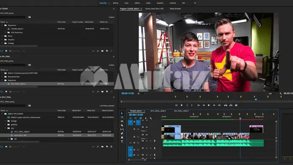Open the Fit zoom level dropdown
The width and height of the screenshot is (293, 165).
click(x=141, y=93)
